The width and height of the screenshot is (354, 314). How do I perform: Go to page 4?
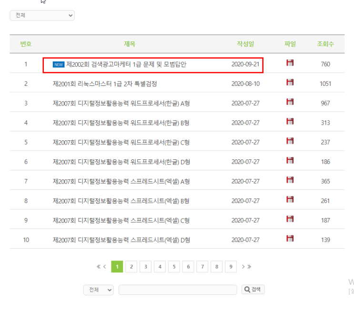(x=160, y=267)
